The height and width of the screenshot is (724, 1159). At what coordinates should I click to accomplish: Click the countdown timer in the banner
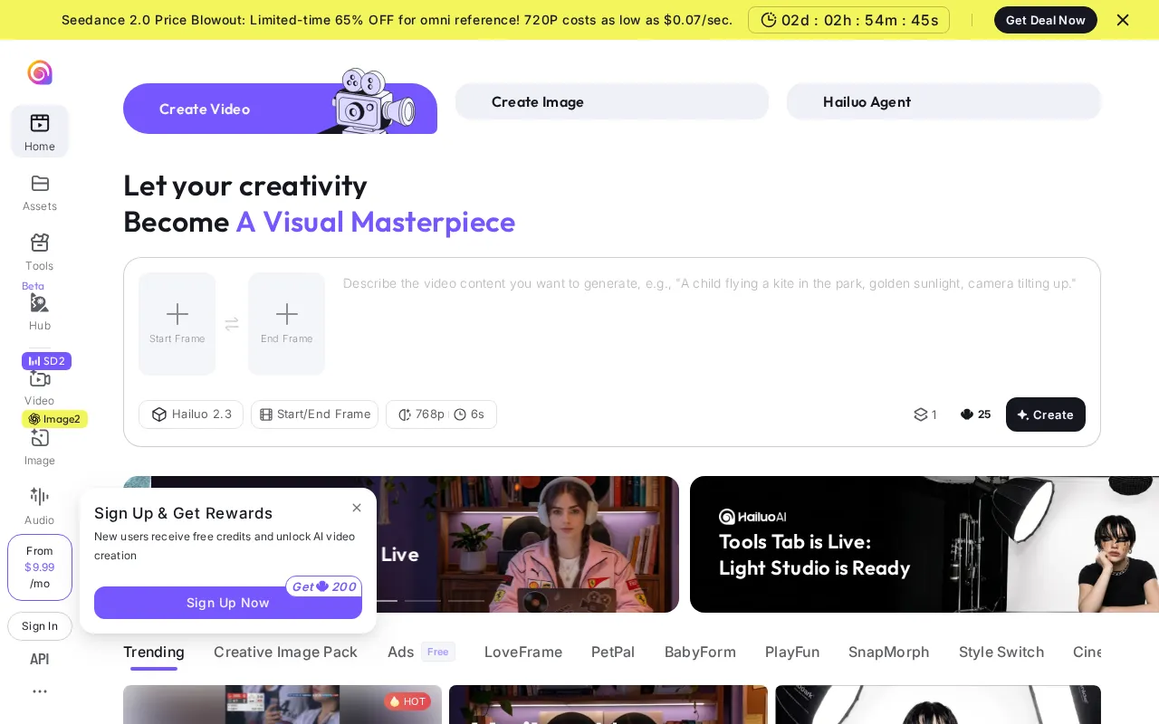(x=848, y=20)
